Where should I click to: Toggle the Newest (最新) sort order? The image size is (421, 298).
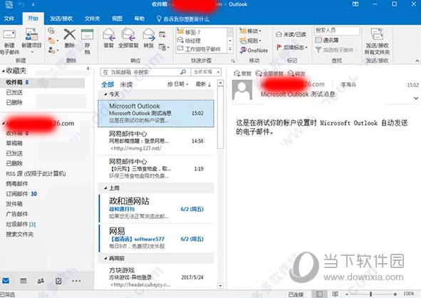coord(203,84)
